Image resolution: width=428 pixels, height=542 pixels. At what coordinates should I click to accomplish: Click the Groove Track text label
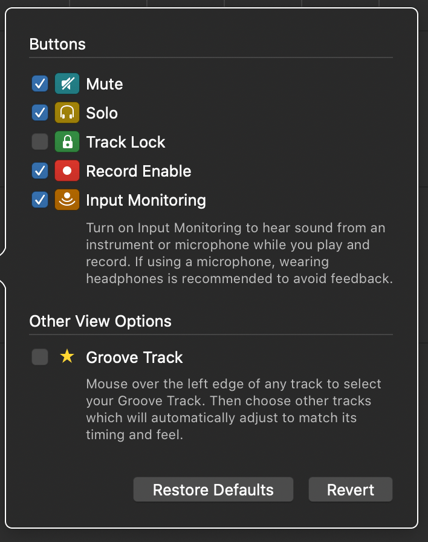134,358
